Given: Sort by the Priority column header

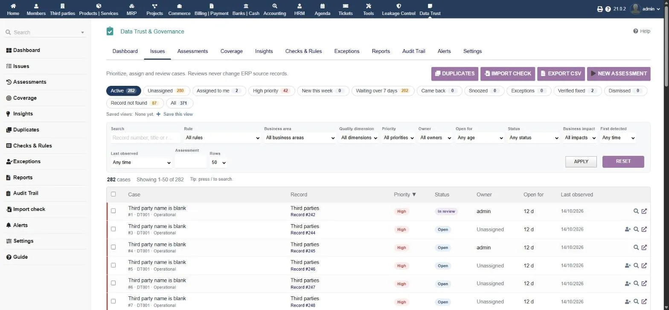Looking at the screenshot, I should 405,195.
